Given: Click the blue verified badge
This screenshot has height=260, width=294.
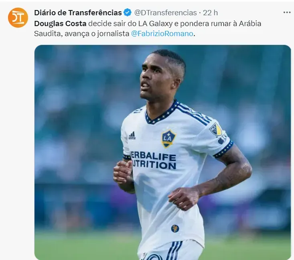Looking at the screenshot, I should click(x=128, y=12).
